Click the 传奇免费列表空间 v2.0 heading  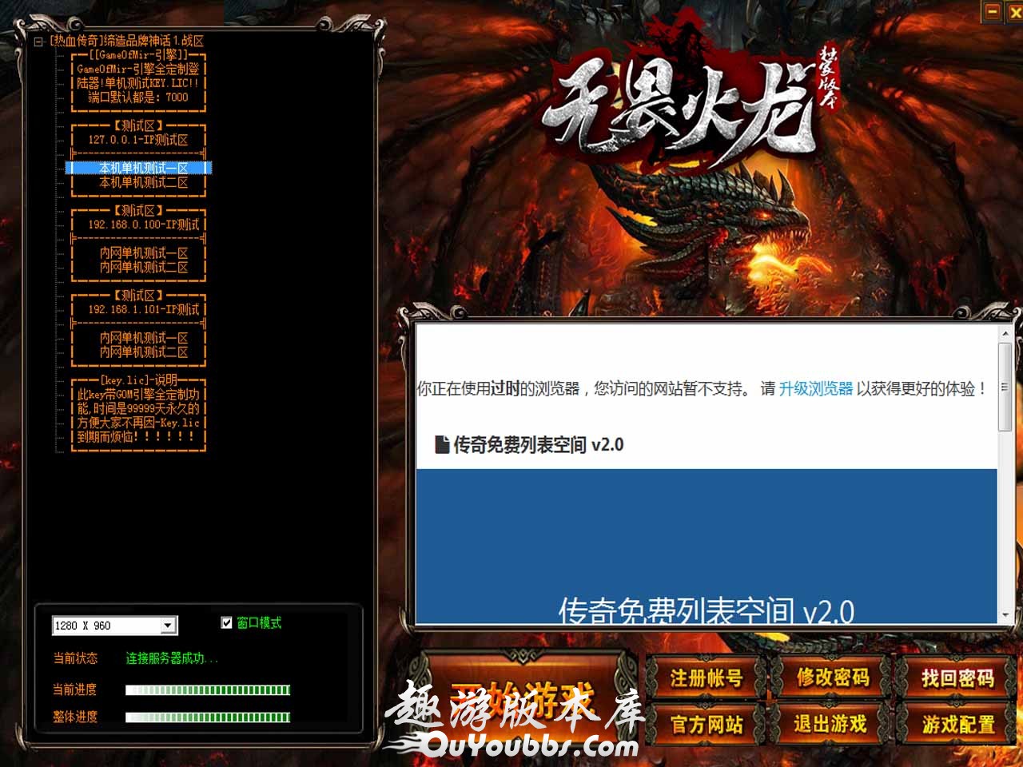tap(538, 445)
